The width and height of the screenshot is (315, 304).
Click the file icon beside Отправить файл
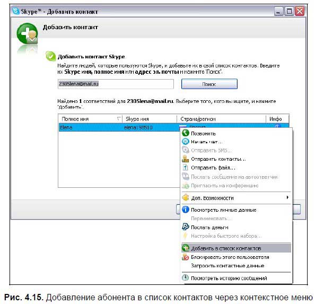(x=186, y=167)
